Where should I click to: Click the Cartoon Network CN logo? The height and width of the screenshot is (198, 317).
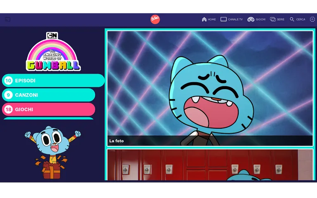tap(52, 36)
